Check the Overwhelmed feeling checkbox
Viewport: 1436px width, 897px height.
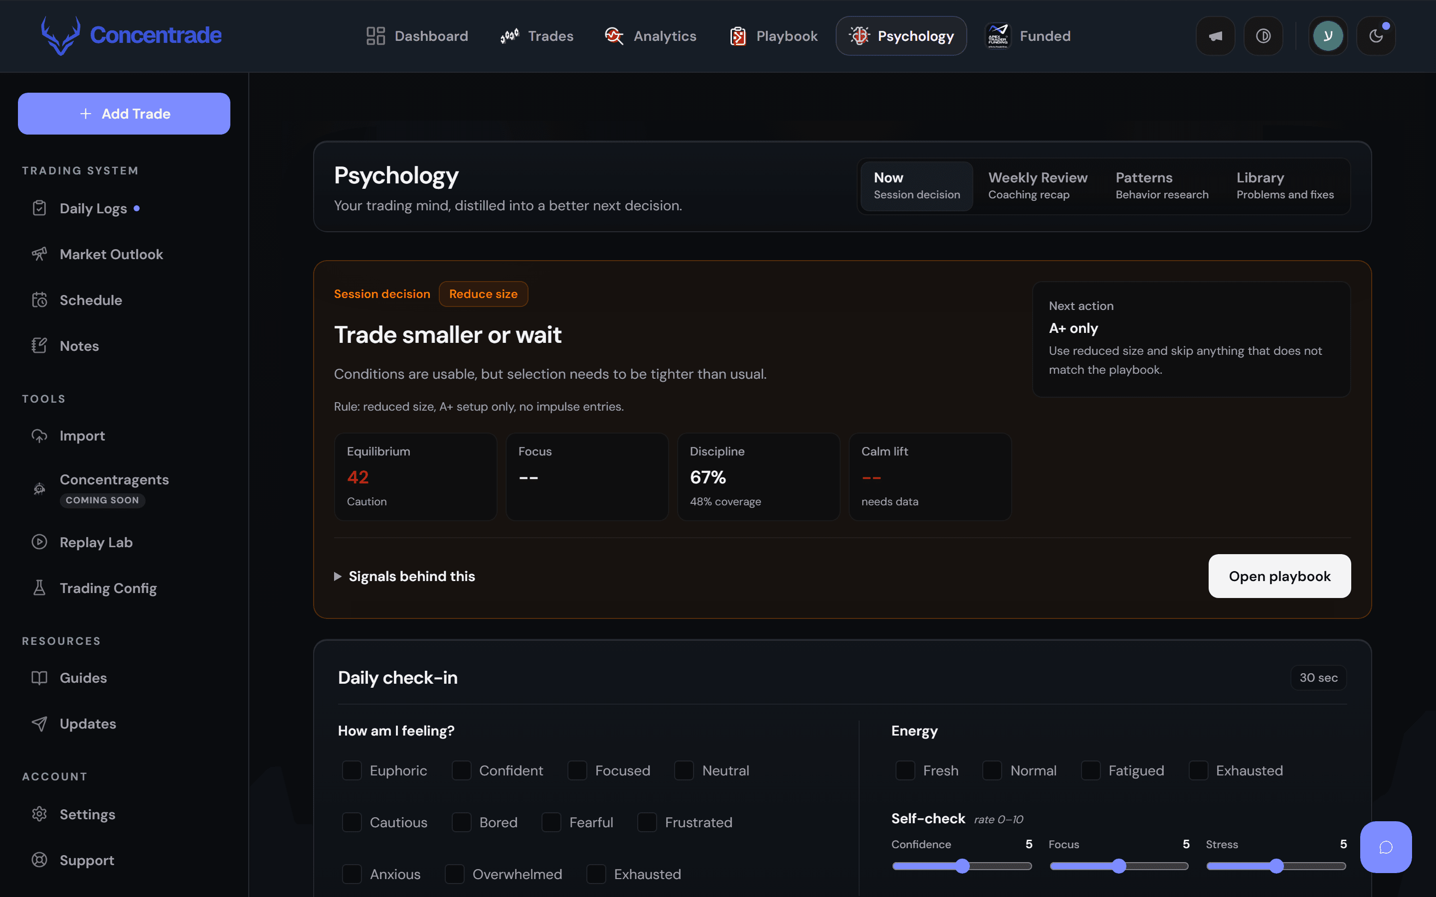coord(455,874)
